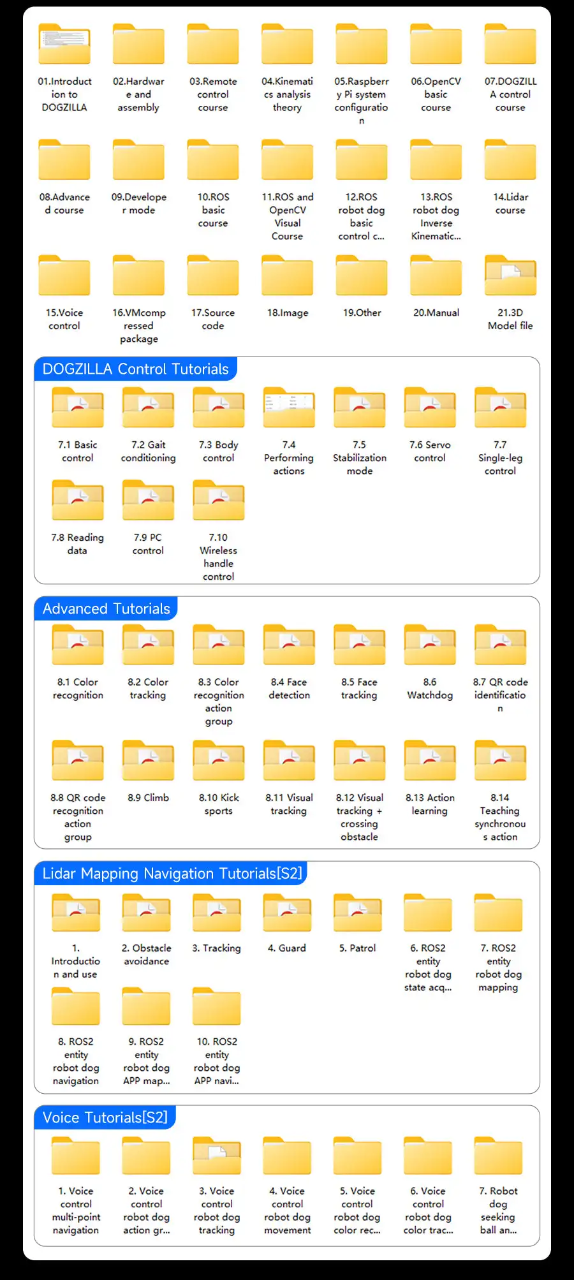The height and width of the screenshot is (1280, 574).
Task: Open the 8.12 Visual tracking crossing obstacle folder
Action: 360,760
